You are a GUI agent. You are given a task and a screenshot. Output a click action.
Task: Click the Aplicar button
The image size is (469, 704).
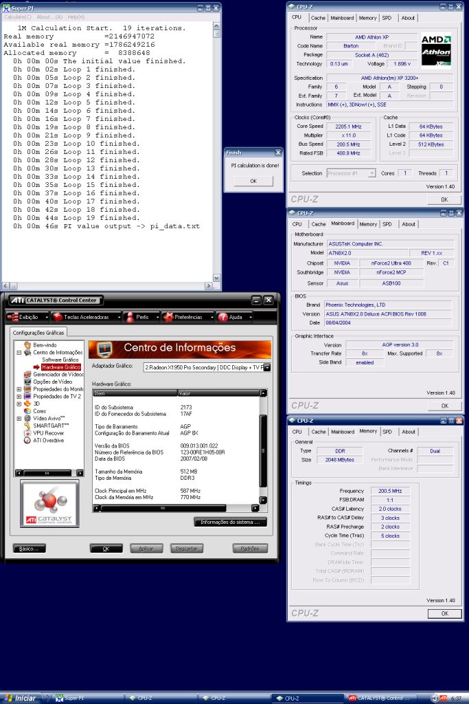[x=146, y=549]
